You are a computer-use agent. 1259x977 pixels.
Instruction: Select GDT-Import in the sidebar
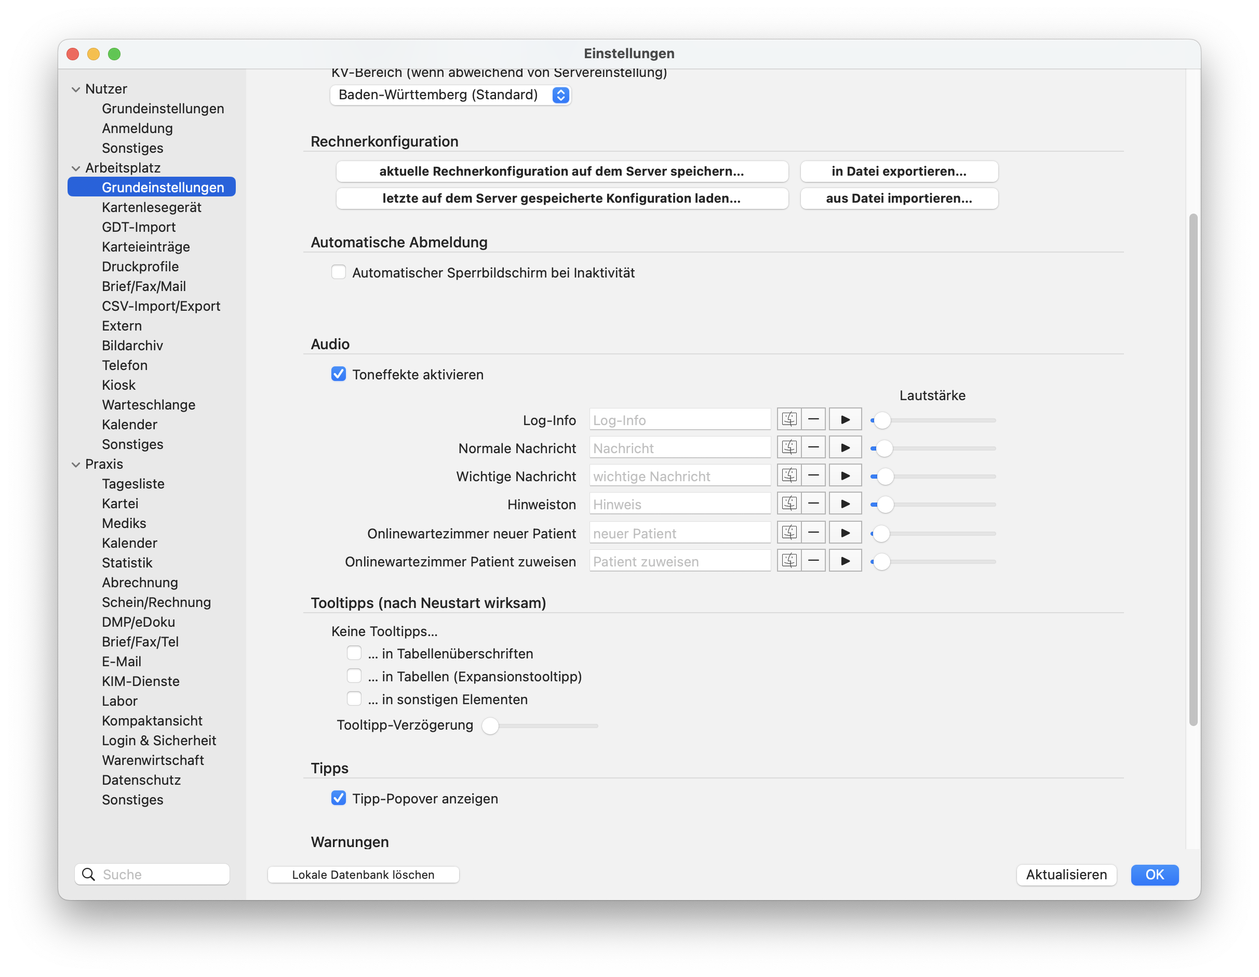[138, 227]
